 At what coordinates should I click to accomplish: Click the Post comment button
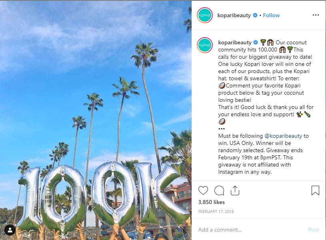point(314,230)
